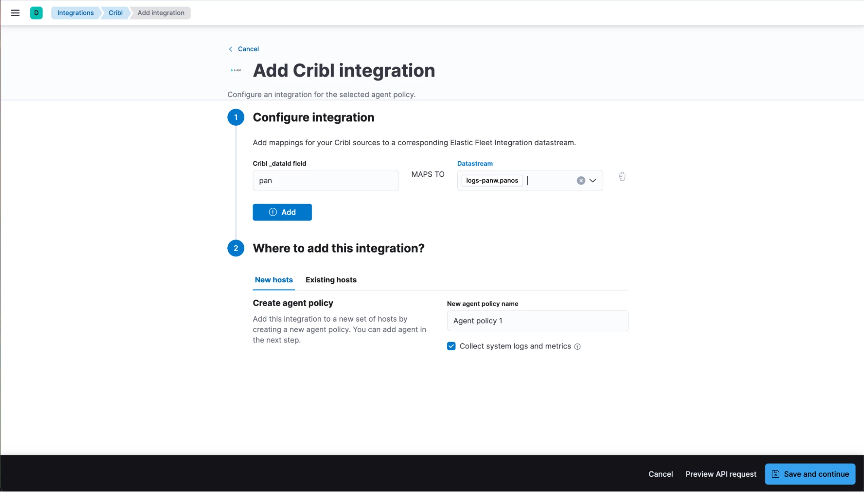The width and height of the screenshot is (864, 492).
Task: Remove the logs-panw.panos datastream selection
Action: [x=492, y=181]
